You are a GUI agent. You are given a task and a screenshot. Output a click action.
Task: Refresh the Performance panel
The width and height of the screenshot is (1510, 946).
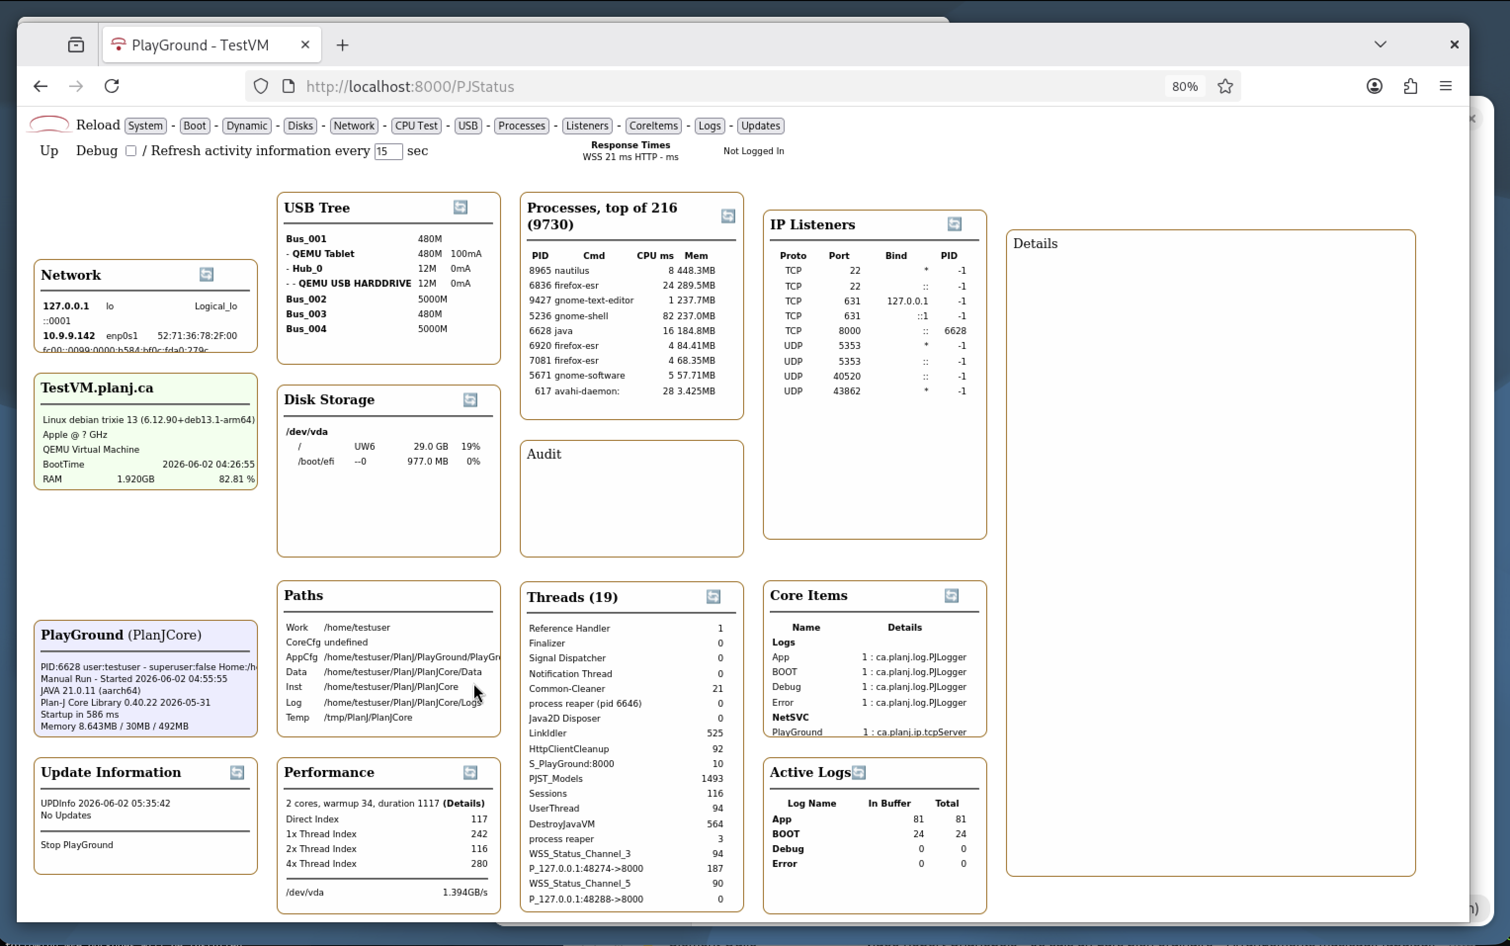point(470,773)
